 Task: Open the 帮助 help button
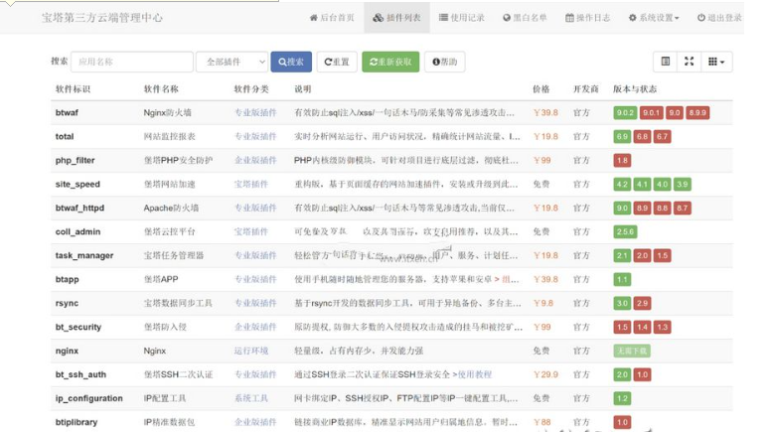pyautogui.click(x=445, y=62)
